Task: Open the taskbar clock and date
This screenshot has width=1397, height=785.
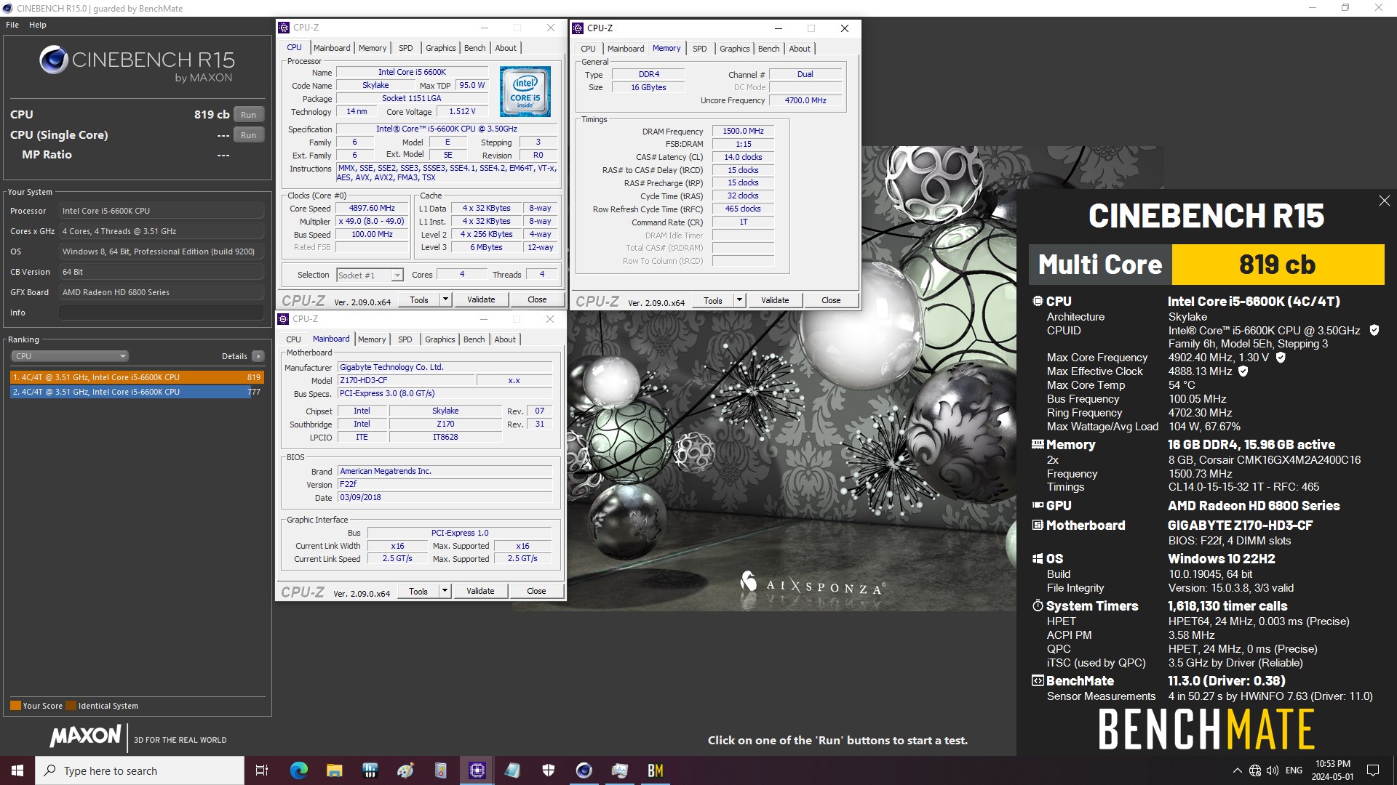Action: 1333,770
